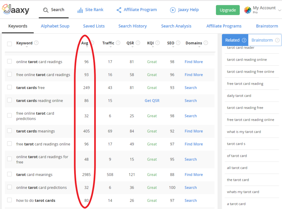The height and width of the screenshot is (209, 282).
Task: Click the sort arrow under the SEO header
Action: [x=173, y=47]
